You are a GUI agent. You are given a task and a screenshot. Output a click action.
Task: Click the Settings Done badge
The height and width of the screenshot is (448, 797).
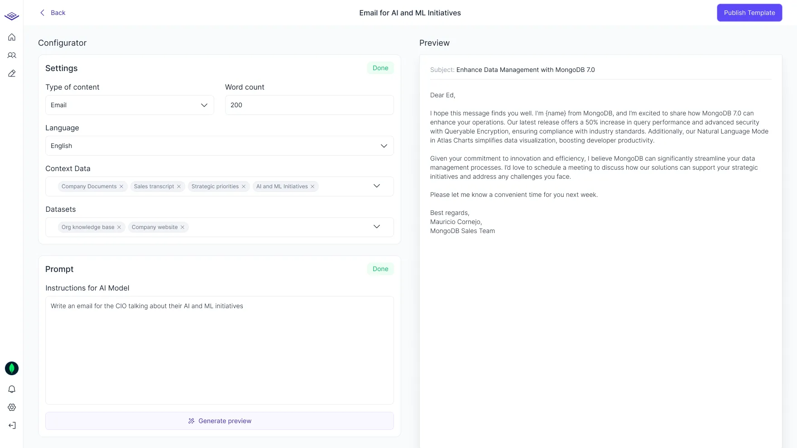click(x=380, y=68)
